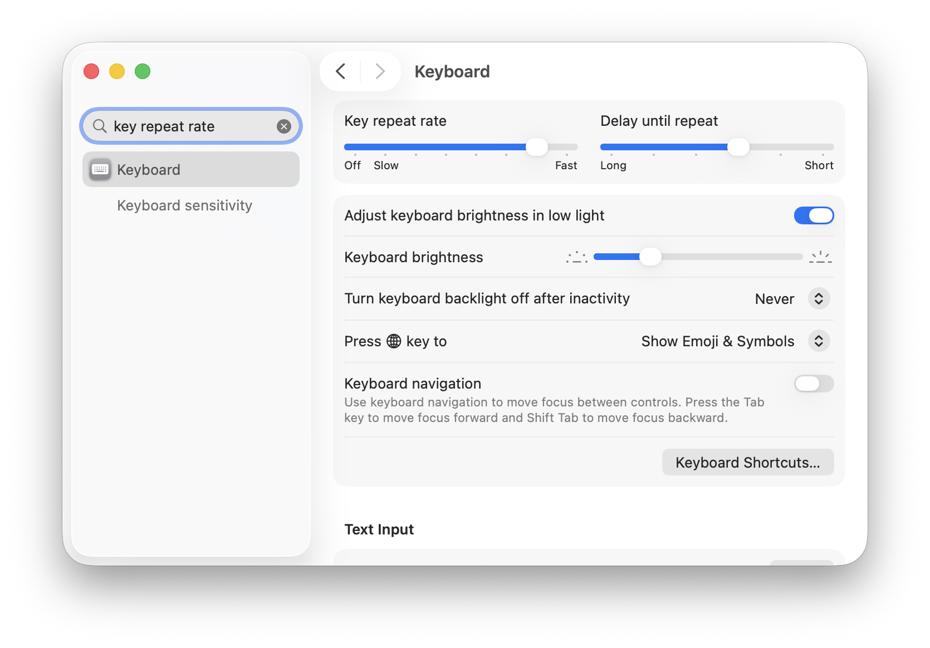Click the bright brightness icon
The image size is (930, 648).
[x=821, y=257]
